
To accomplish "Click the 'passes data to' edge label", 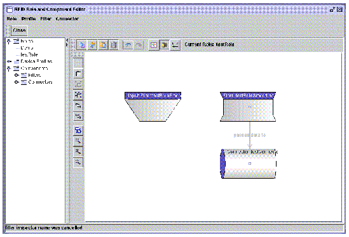I will click(249, 135).
